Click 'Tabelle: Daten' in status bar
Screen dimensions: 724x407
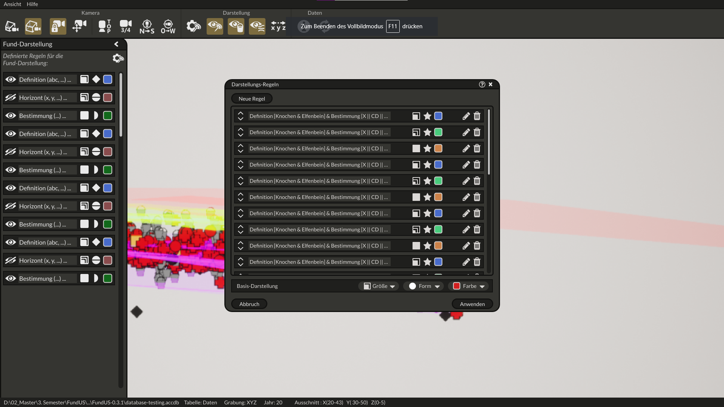201,402
